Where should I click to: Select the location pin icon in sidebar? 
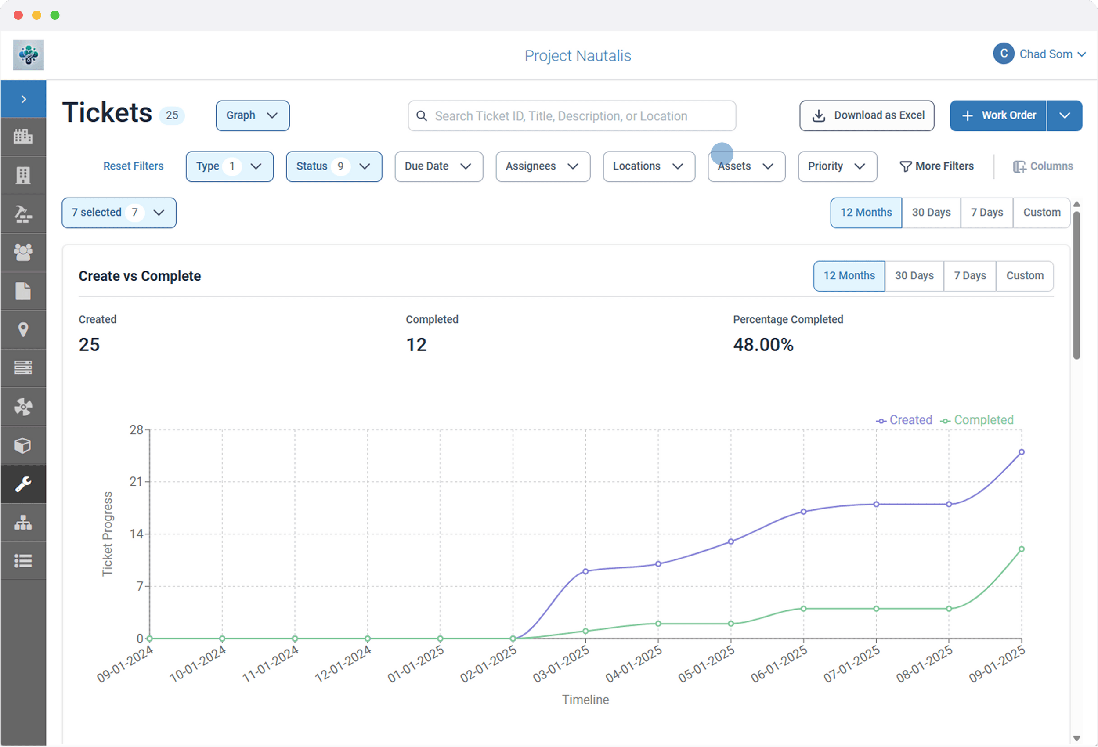[x=24, y=329]
